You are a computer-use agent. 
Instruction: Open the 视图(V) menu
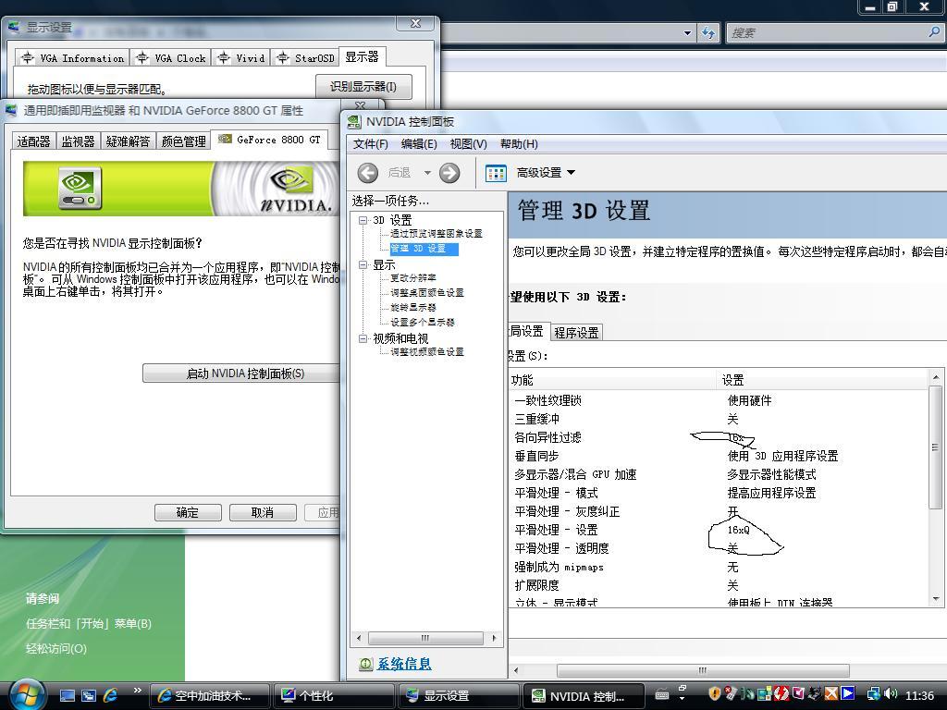[468, 144]
